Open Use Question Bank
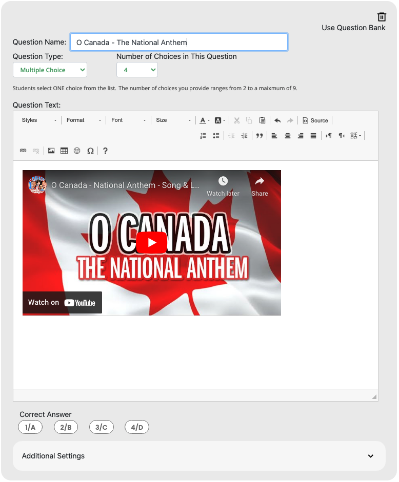Image resolution: width=399 pixels, height=482 pixels. pyautogui.click(x=353, y=28)
